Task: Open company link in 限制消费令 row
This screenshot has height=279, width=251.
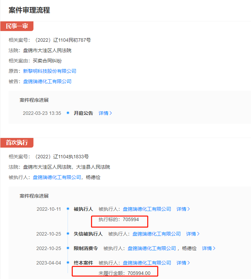Action: (152, 248)
